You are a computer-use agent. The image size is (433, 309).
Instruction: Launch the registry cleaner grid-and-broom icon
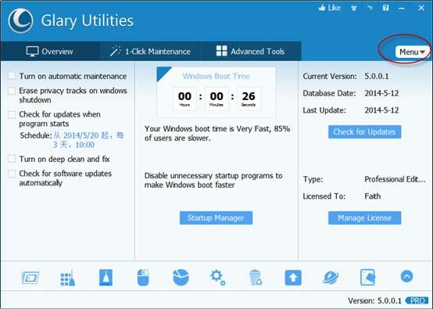[x=68, y=278]
